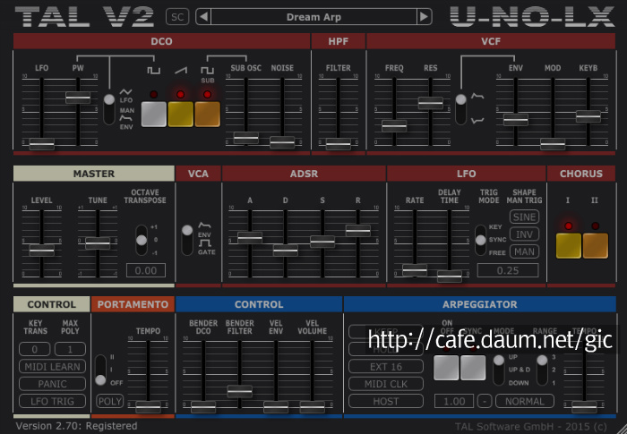Viewport: 627px width, 434px height.
Task: Click the POLY portamento button
Action: click(110, 401)
